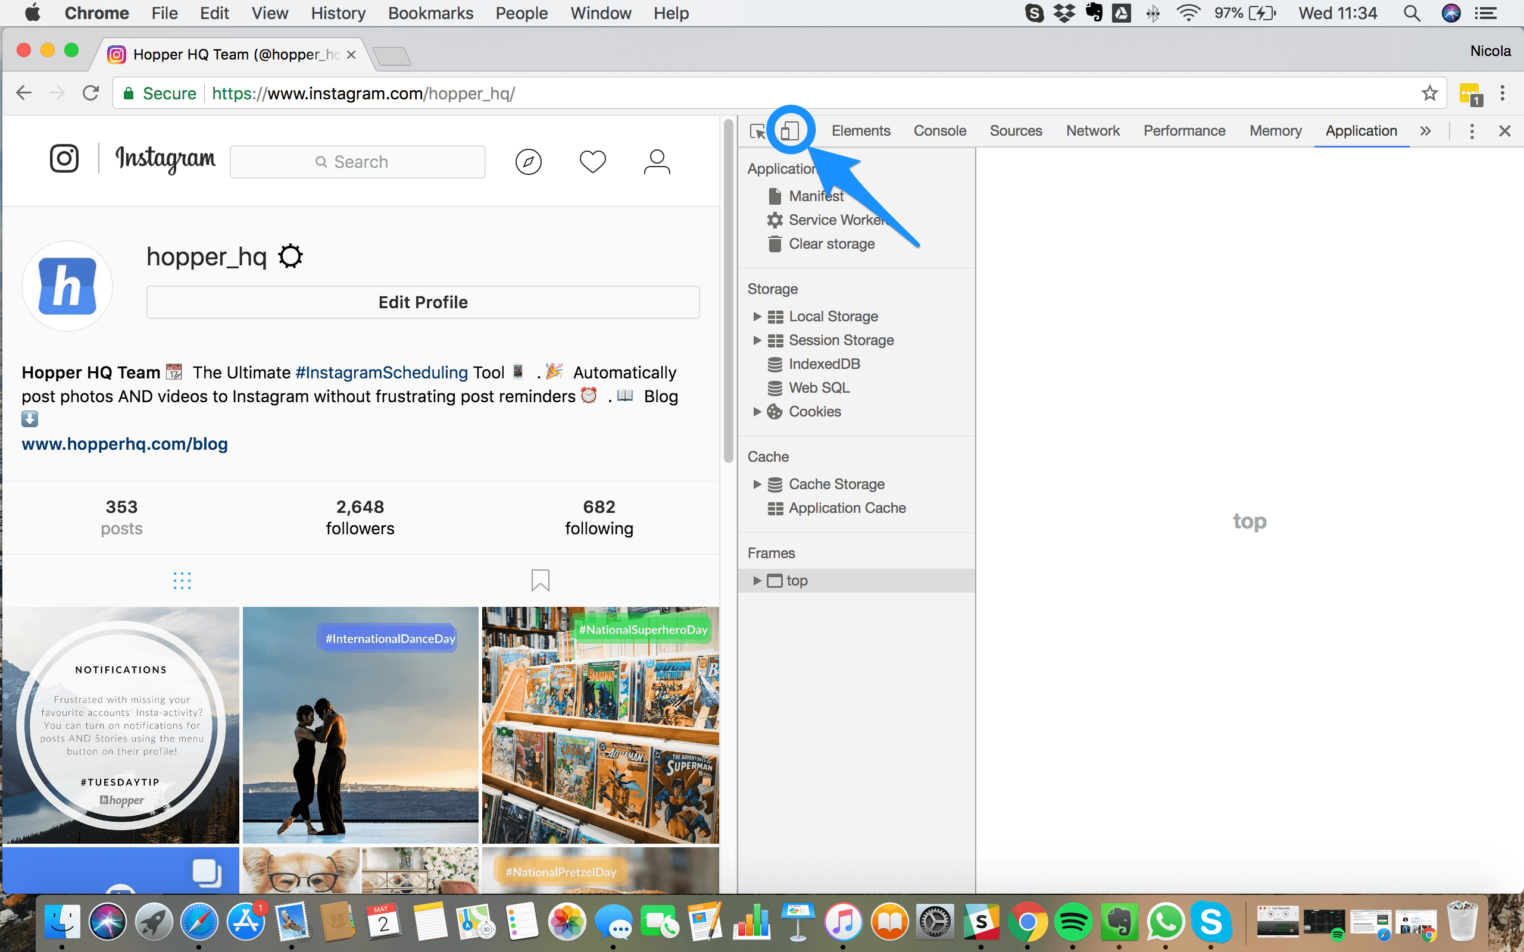Click the Edit Profile button
Image resolution: width=1524 pixels, height=952 pixels.
[x=421, y=302]
